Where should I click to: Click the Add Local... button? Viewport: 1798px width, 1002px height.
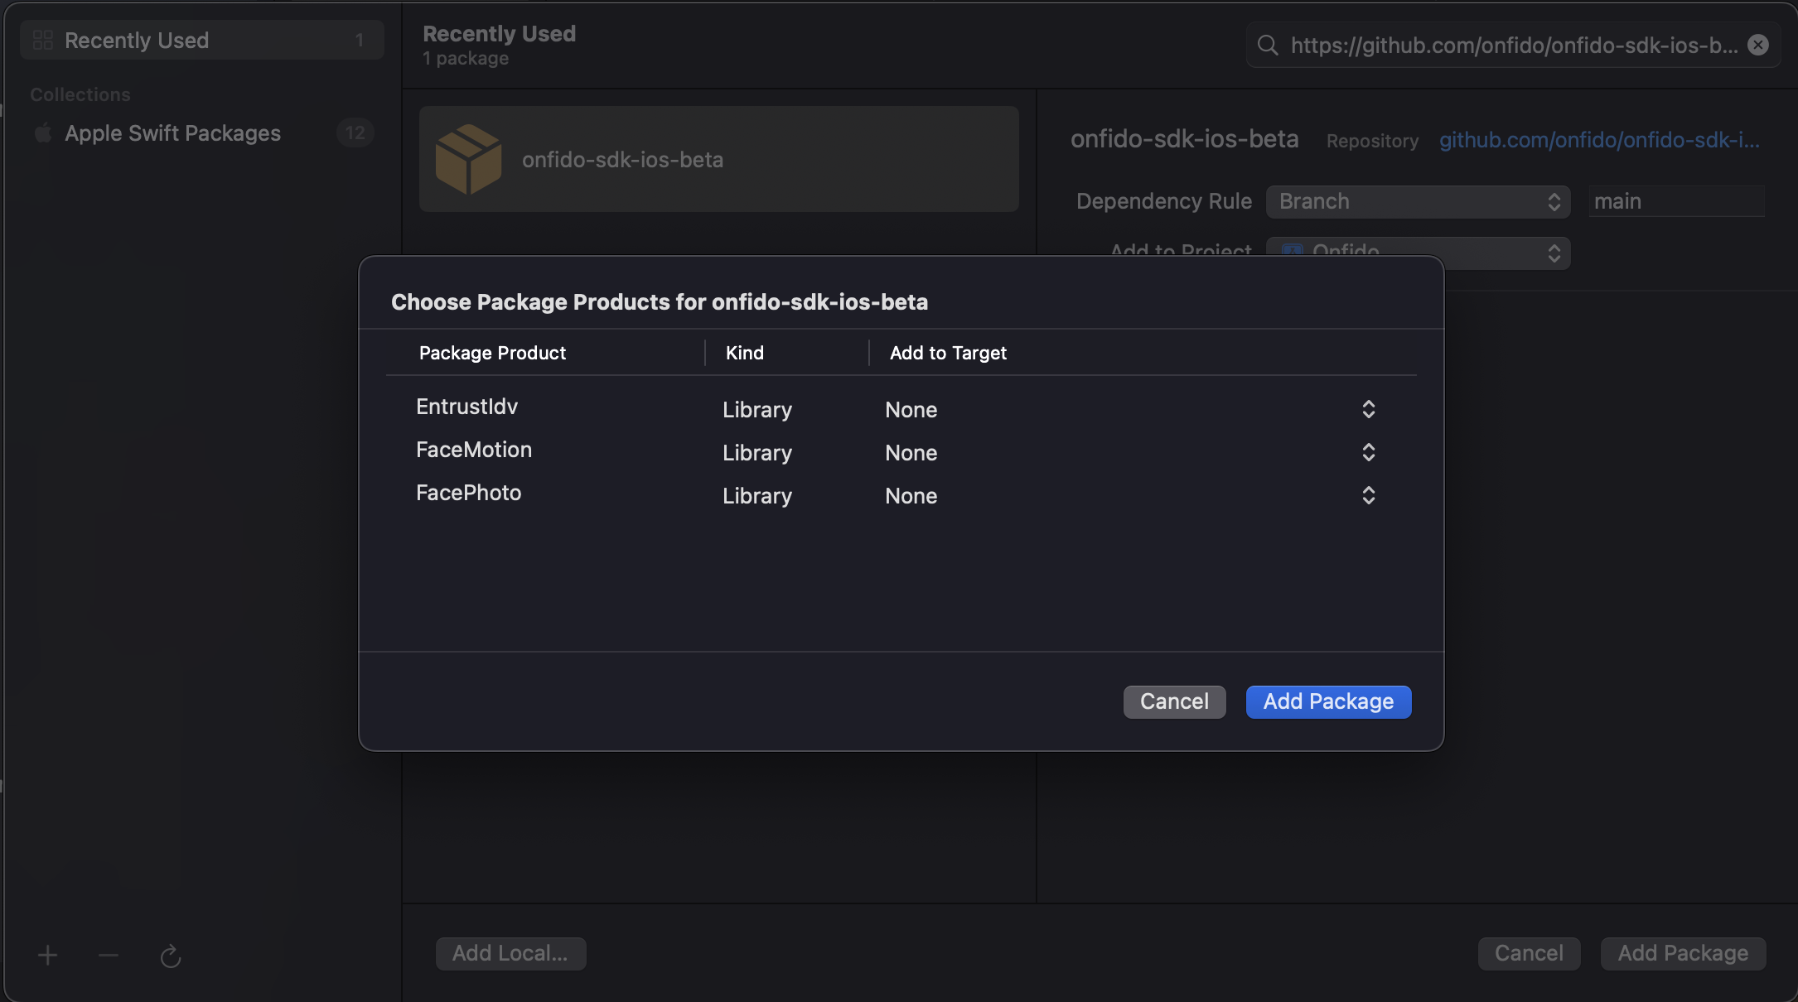[510, 953]
